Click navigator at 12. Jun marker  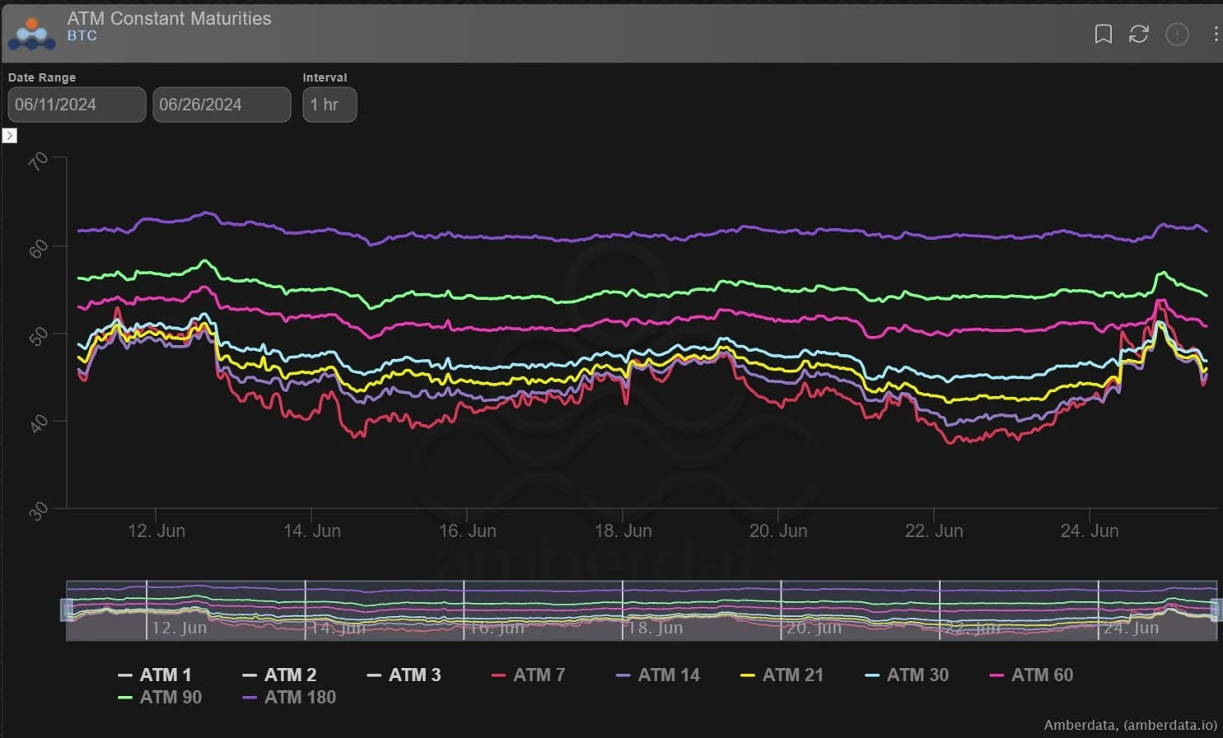(x=179, y=628)
